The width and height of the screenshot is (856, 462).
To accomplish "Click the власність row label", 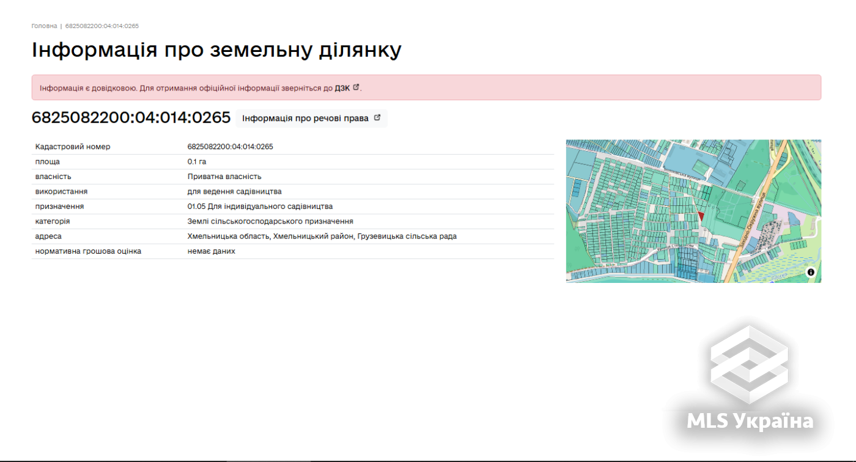I will click(53, 177).
